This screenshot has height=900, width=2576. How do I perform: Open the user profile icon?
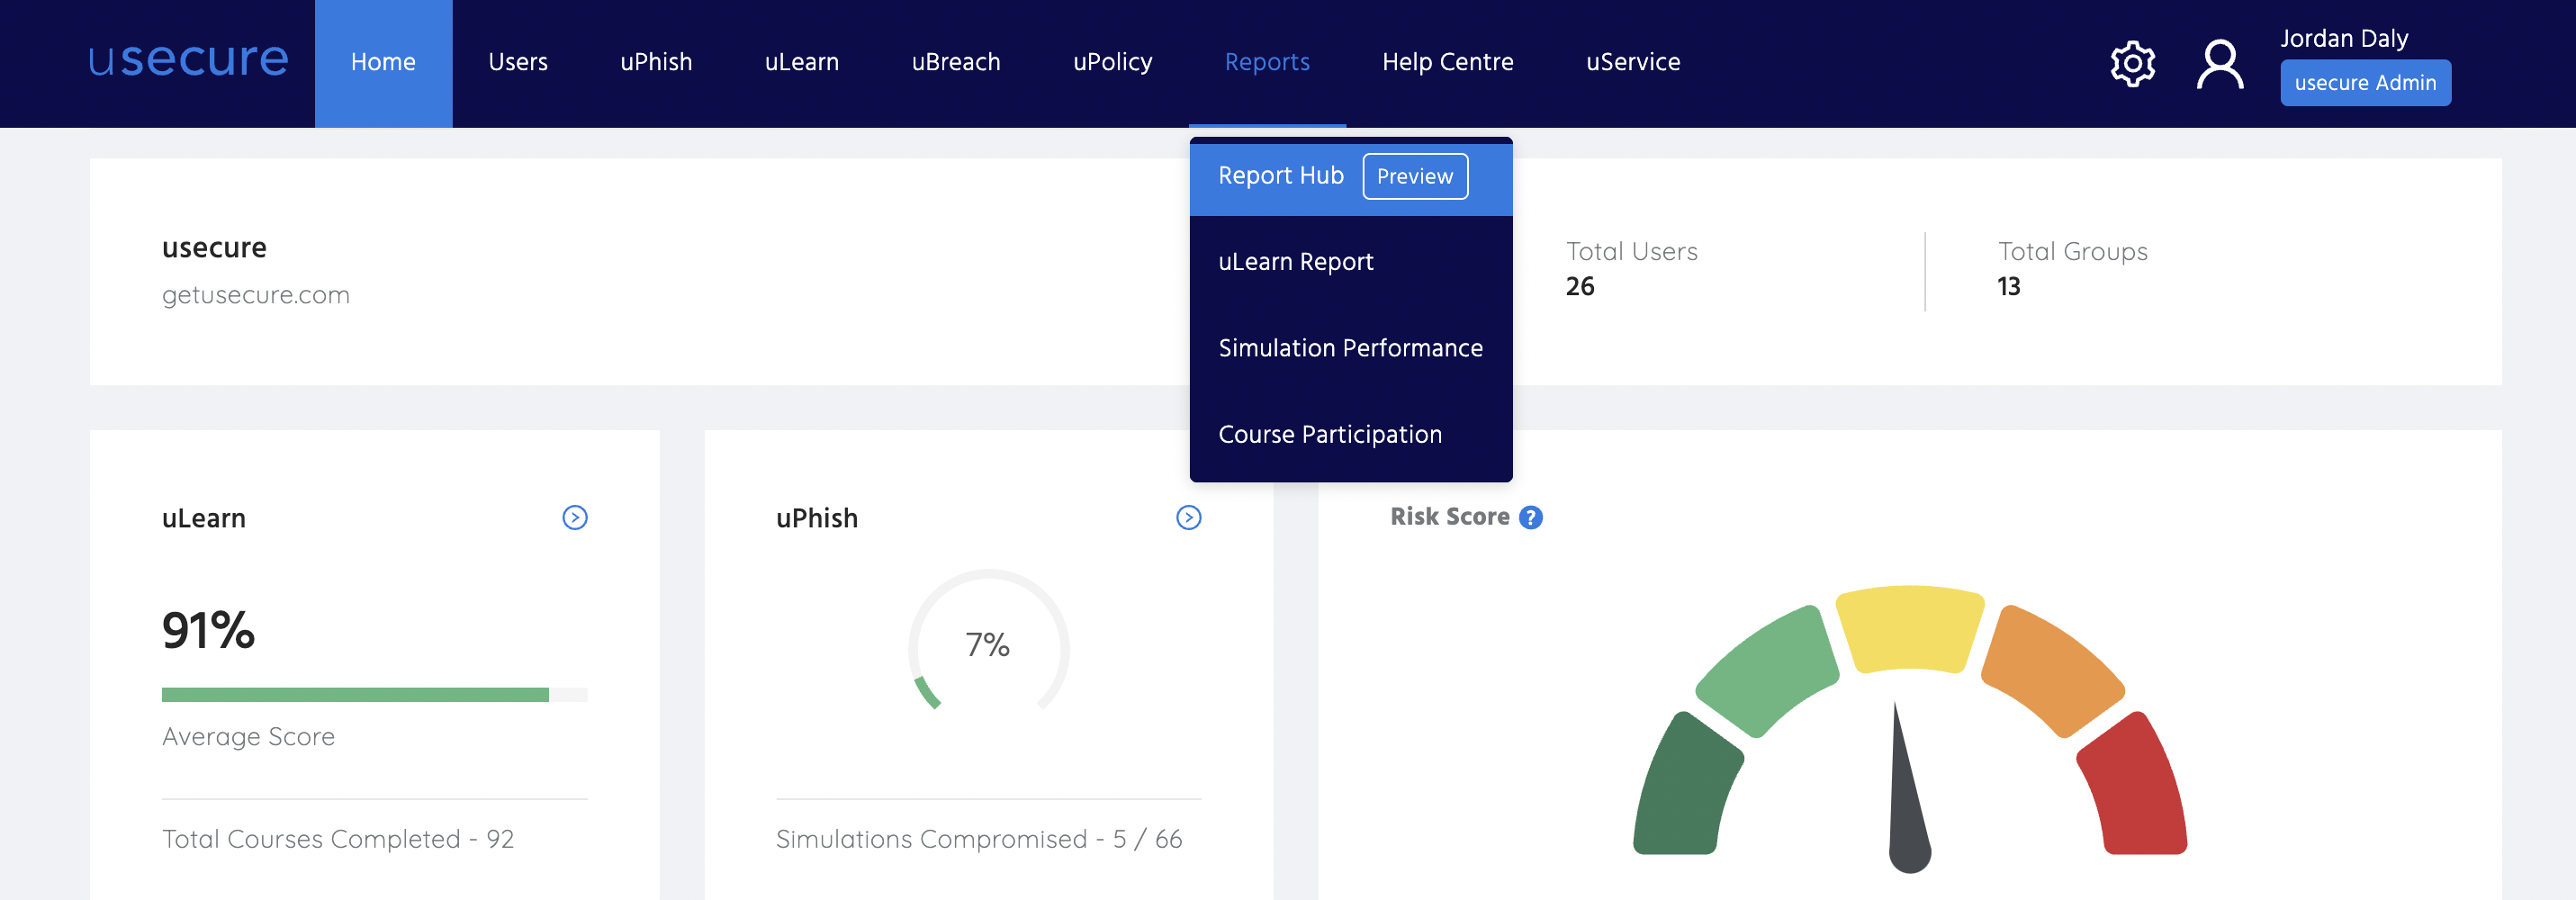(x=2220, y=63)
